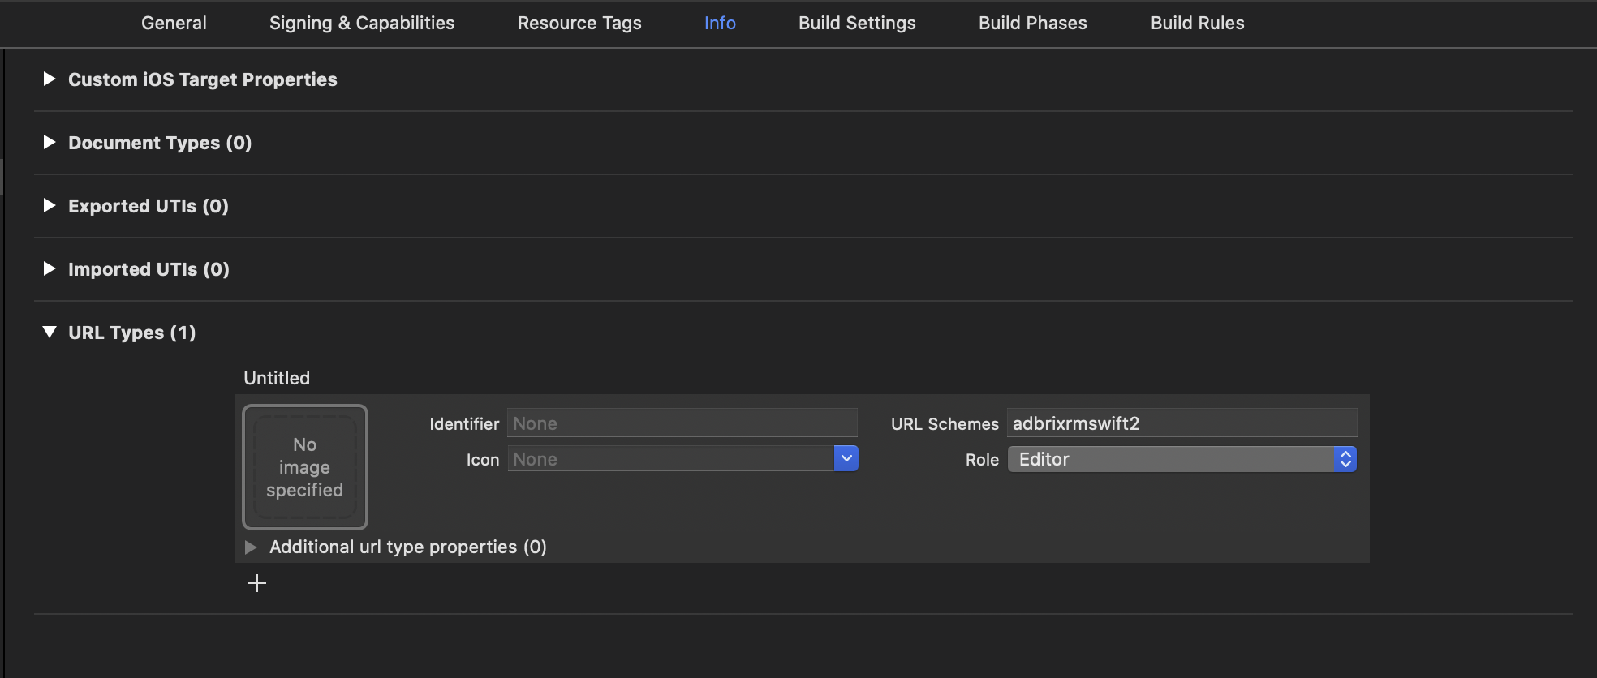Click the Icon combo box text field

670,459
